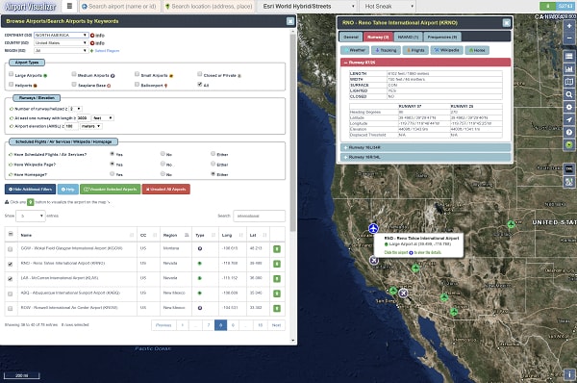Check the Roswell International Air Center row
This screenshot has height=383, width=577.
(10, 308)
